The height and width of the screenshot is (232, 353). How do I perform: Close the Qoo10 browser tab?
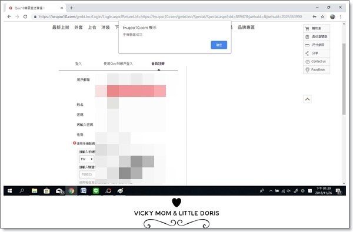click(x=62, y=8)
